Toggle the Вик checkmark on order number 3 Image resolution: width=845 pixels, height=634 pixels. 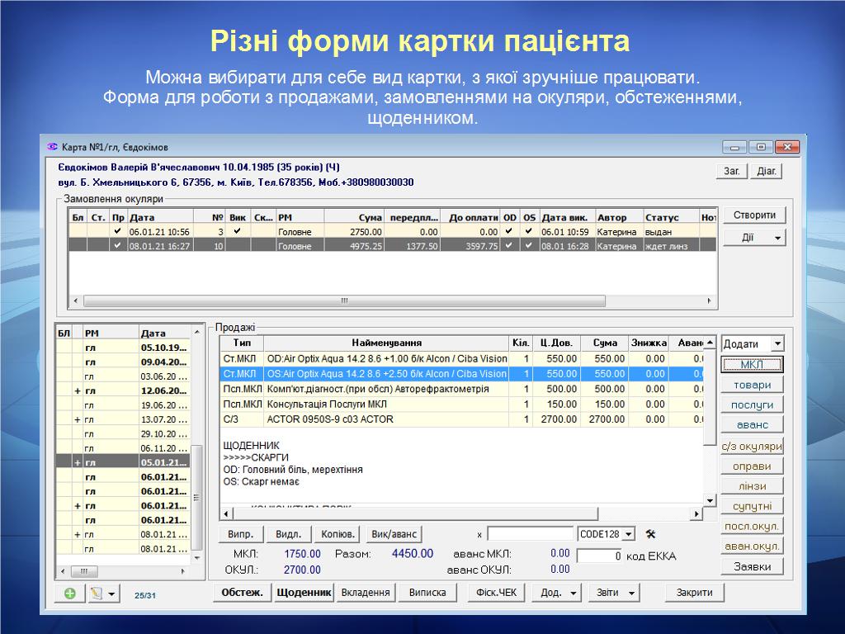pyautogui.click(x=238, y=232)
